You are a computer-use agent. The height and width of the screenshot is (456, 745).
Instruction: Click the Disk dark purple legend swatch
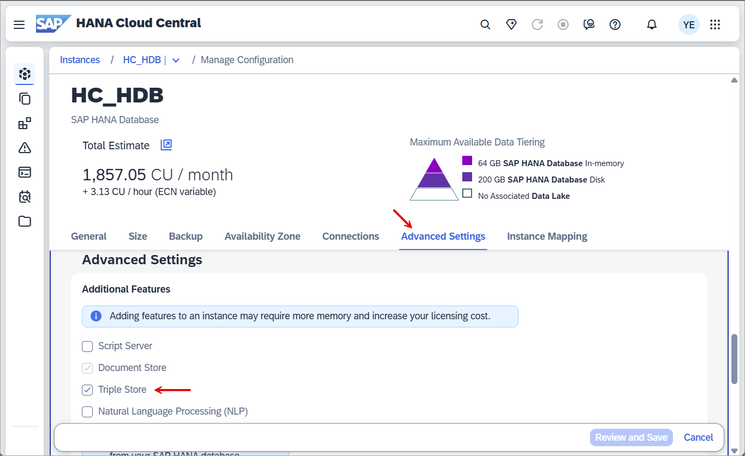(x=467, y=177)
